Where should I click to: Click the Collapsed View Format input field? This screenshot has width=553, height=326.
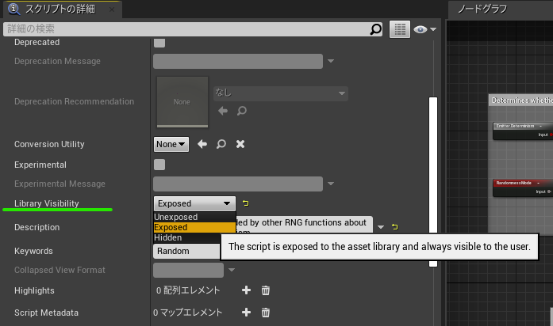point(188,270)
